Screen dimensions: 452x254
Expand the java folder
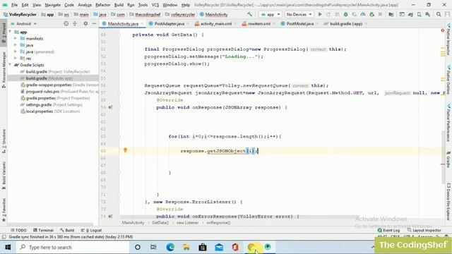[x=16, y=45]
